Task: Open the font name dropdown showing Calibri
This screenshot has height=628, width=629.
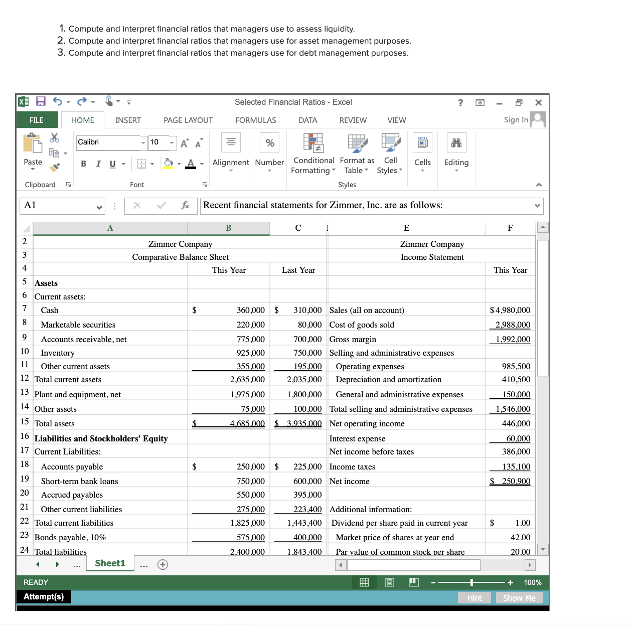Action: [x=143, y=142]
